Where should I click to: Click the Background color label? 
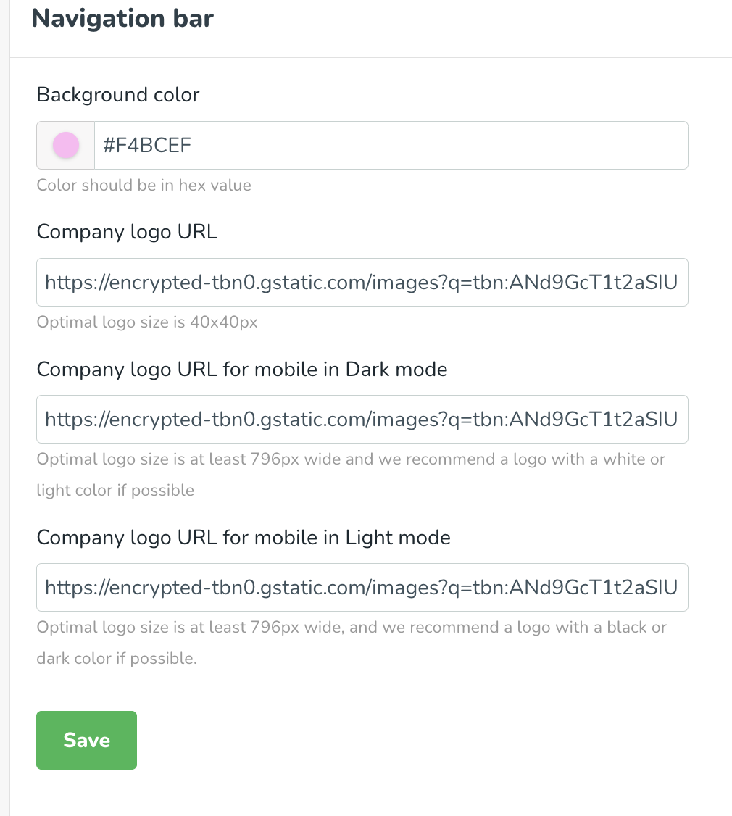tap(118, 95)
